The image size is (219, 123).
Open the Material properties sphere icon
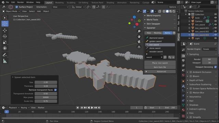(x=183, y=110)
